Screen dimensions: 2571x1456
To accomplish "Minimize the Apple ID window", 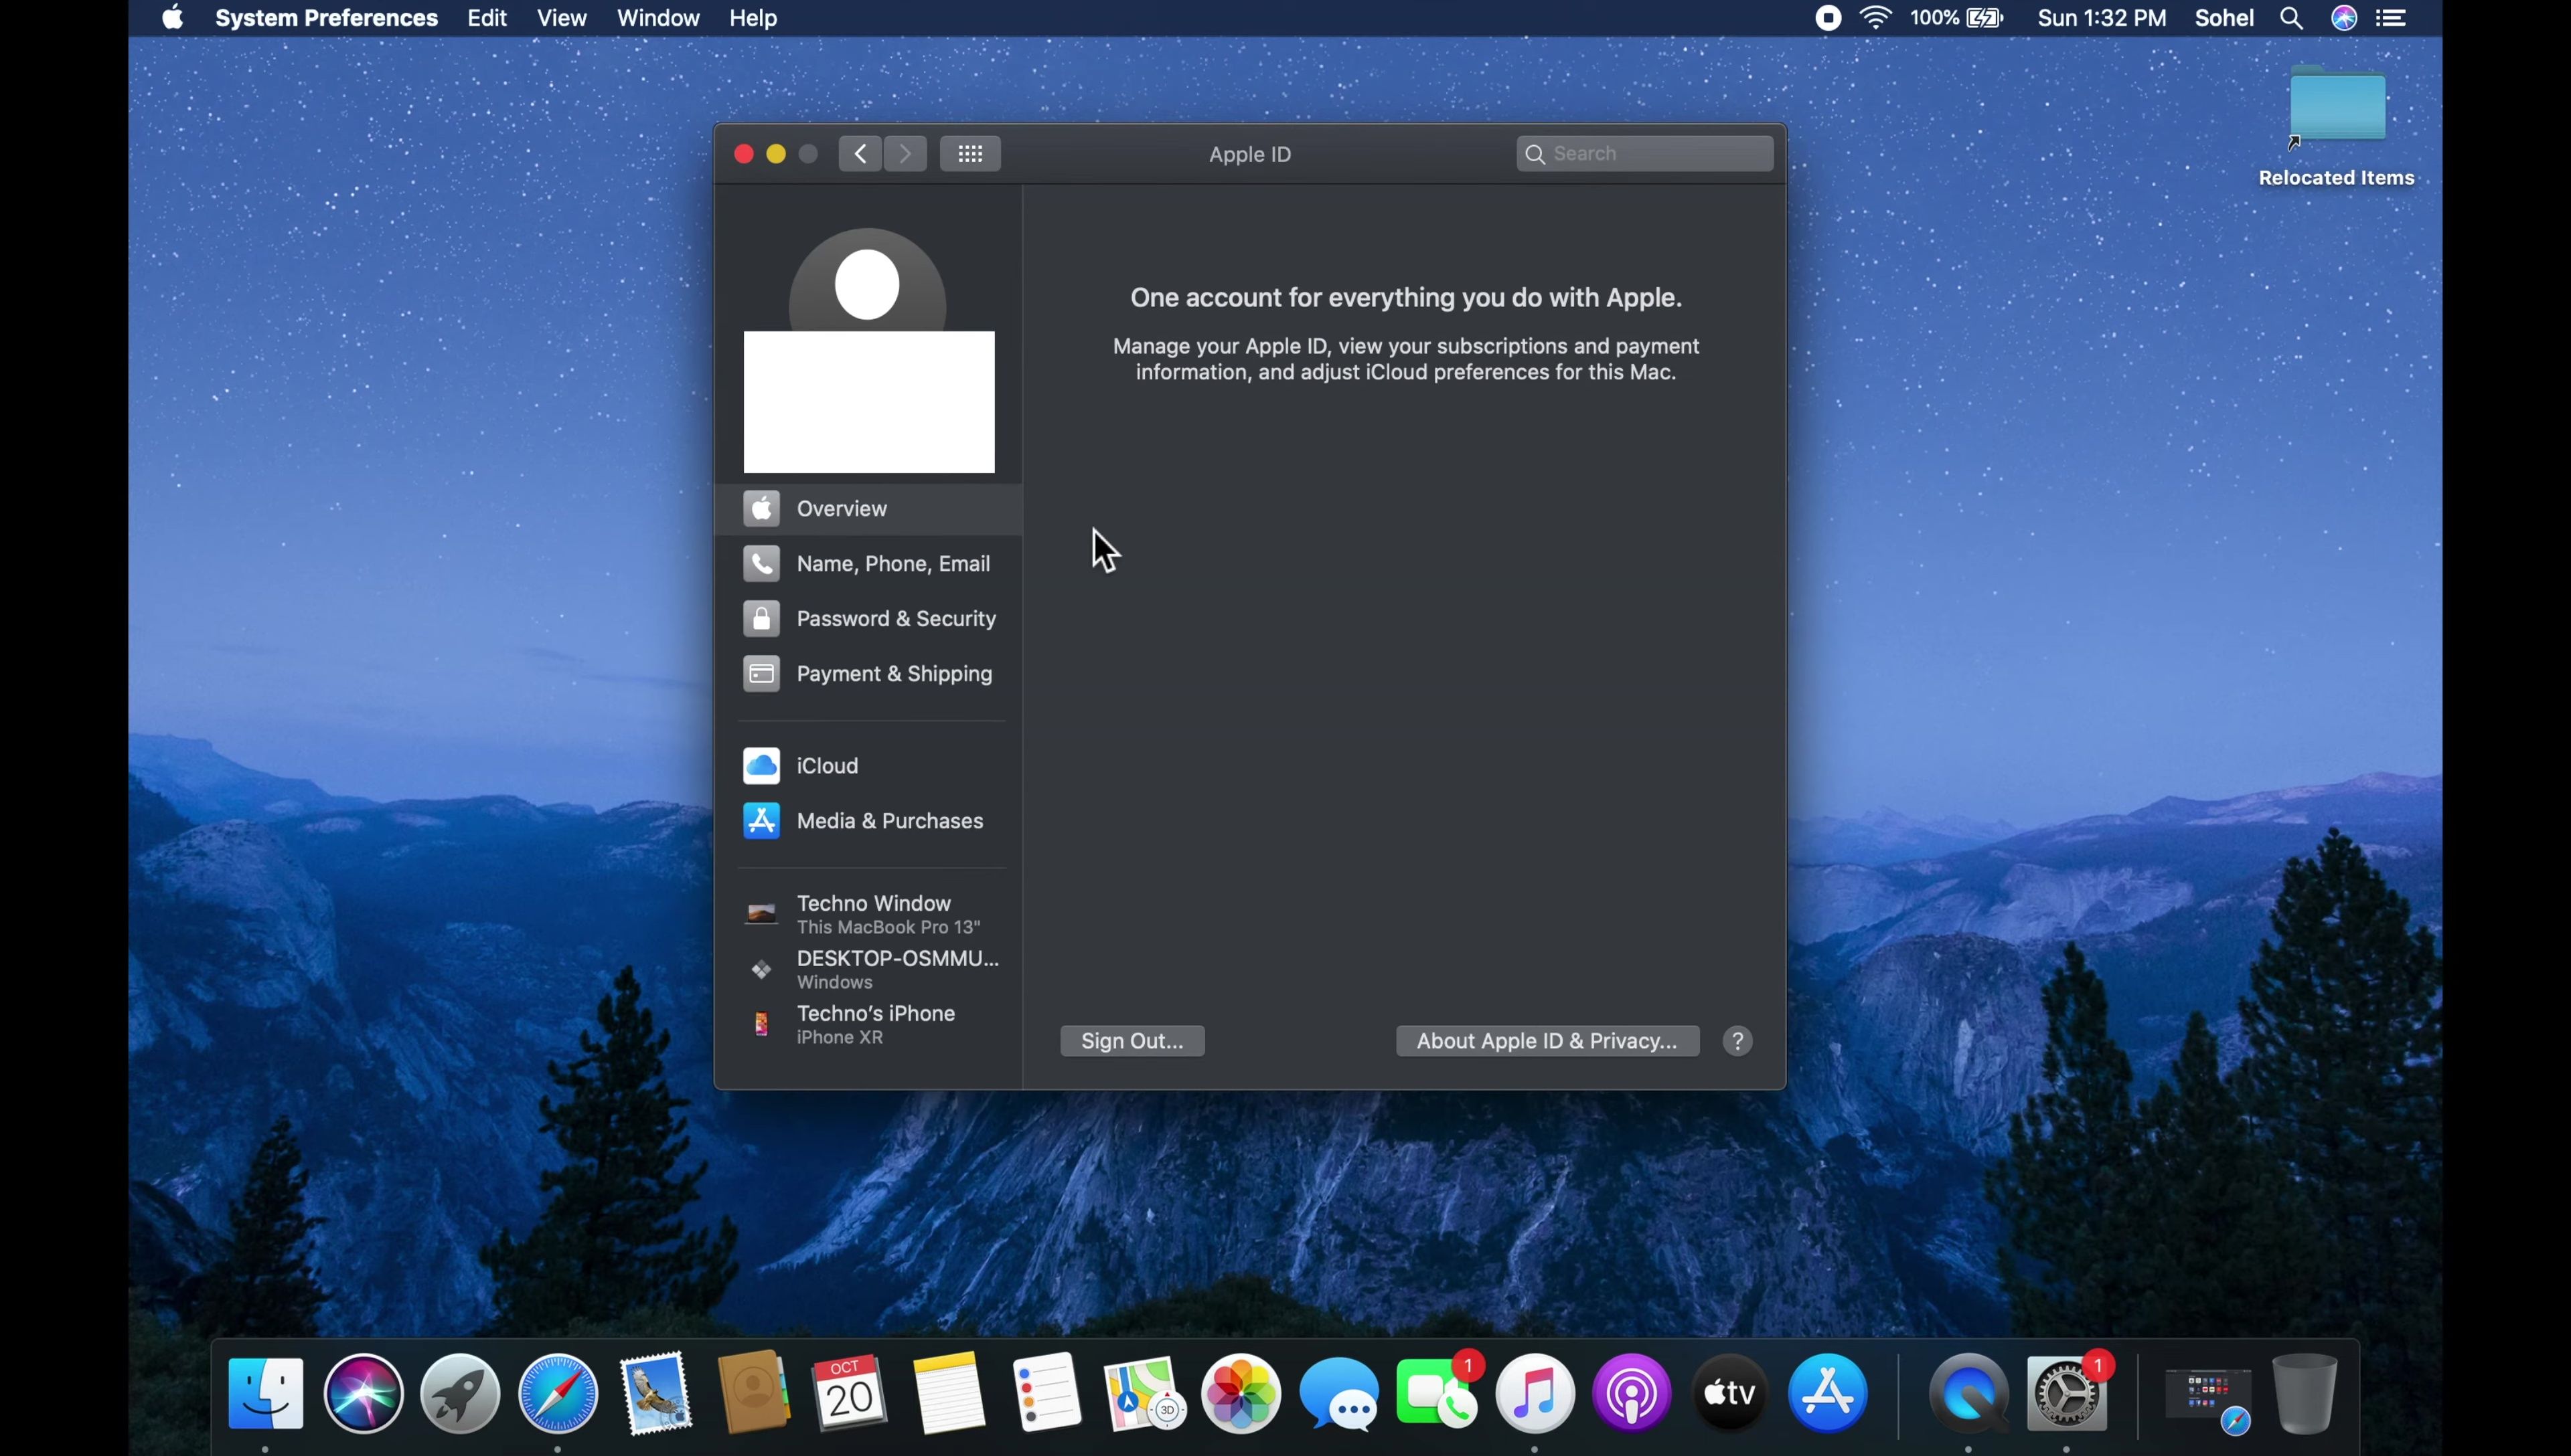I will pyautogui.click(x=776, y=154).
